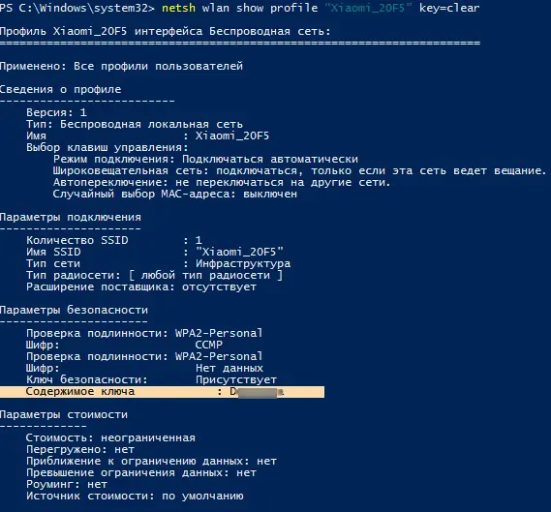
Task: Click the line 'Профиль Xiaomi_20F5 интерфейса Беспроводная сеть:'
Action: 166,32
